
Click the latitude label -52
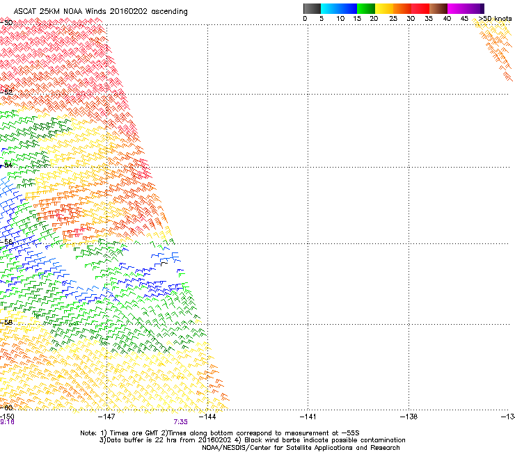6,92
